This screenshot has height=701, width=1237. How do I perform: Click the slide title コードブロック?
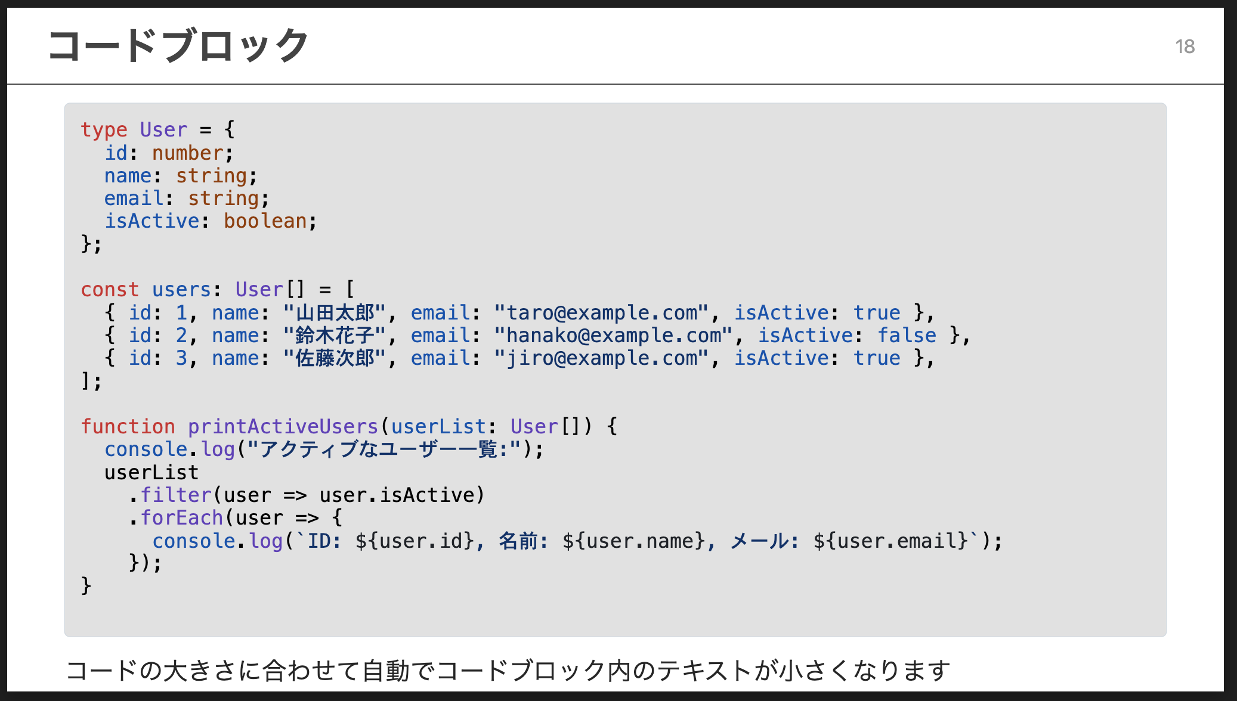[x=178, y=45]
